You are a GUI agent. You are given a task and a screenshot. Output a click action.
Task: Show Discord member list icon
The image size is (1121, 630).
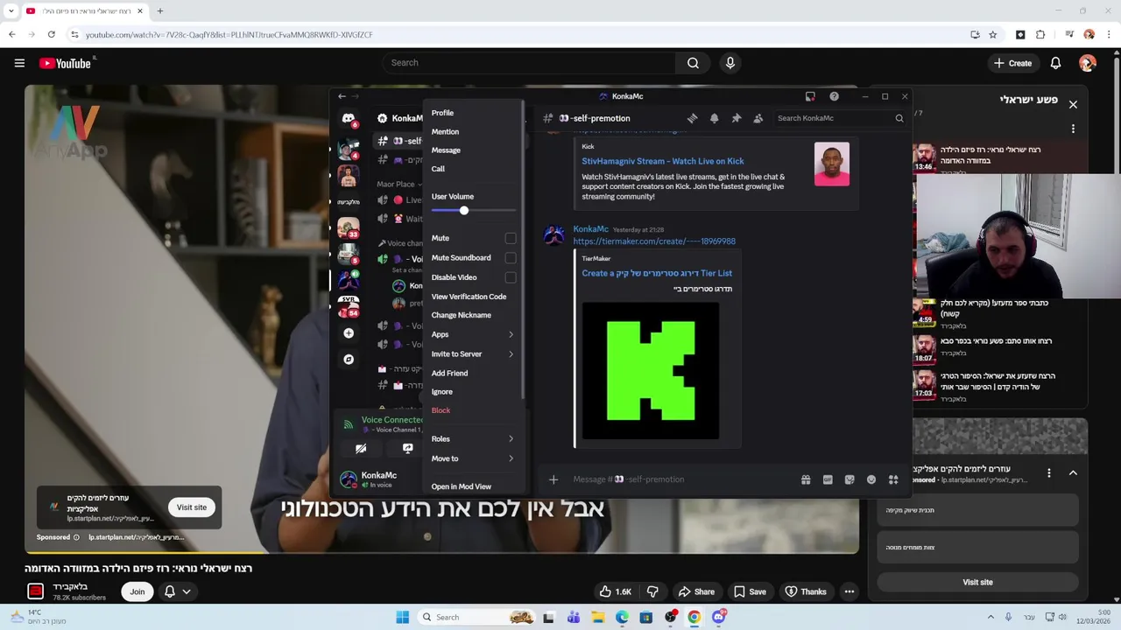758,118
